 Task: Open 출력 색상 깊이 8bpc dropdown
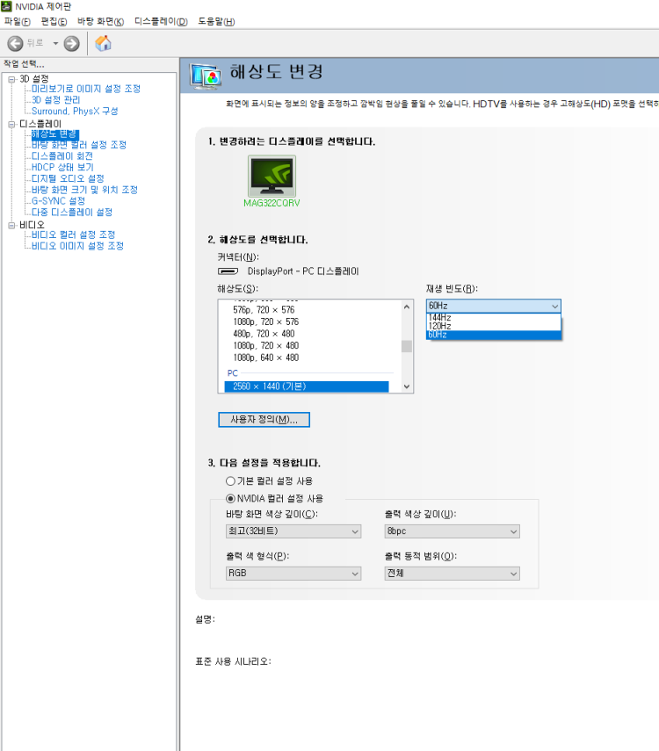point(452,531)
